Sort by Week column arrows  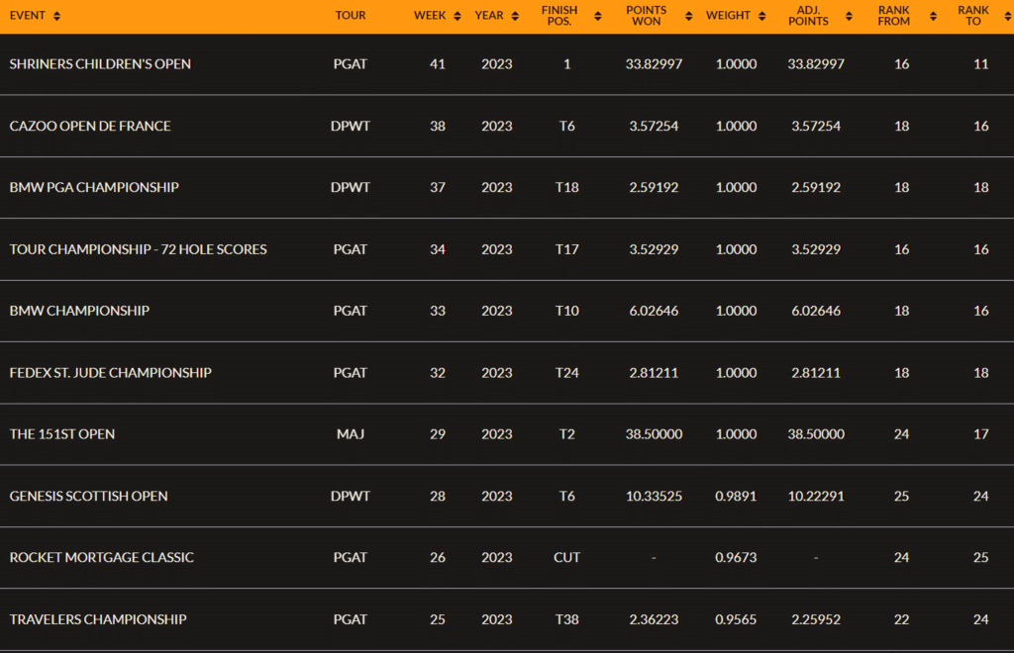click(457, 16)
